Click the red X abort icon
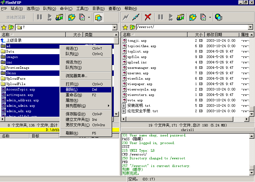The width and height of the screenshot is (255, 182). click(x=148, y=17)
